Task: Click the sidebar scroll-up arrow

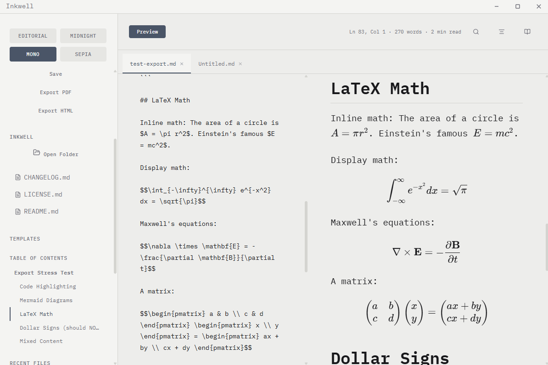Action: tap(115, 71)
